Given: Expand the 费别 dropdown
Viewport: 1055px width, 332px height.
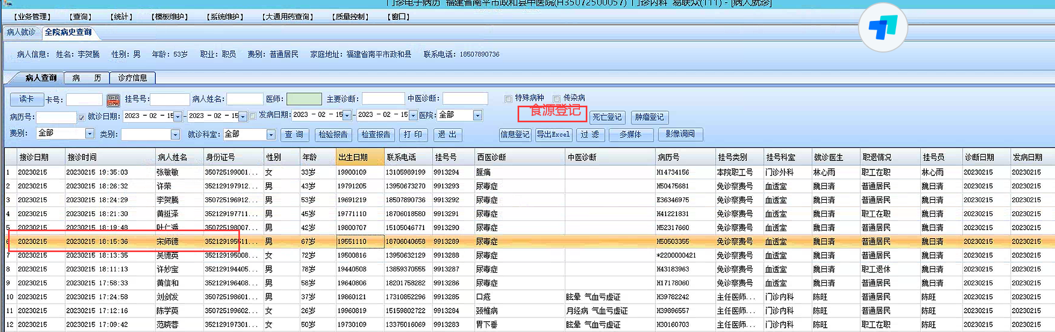Looking at the screenshot, I should pyautogui.click(x=90, y=134).
